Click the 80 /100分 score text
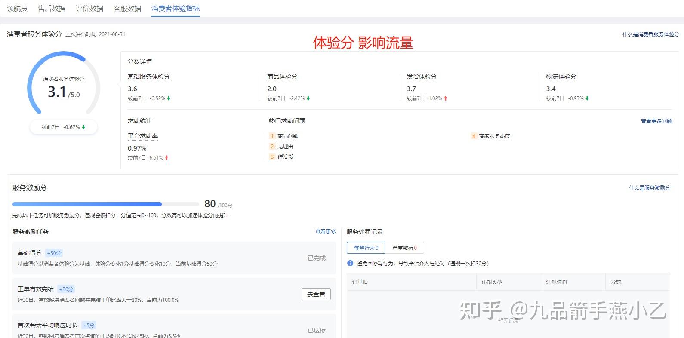684x338 pixels. [x=219, y=204]
